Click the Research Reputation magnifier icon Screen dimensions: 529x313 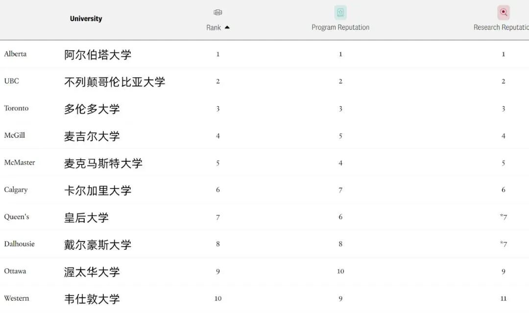pos(504,12)
